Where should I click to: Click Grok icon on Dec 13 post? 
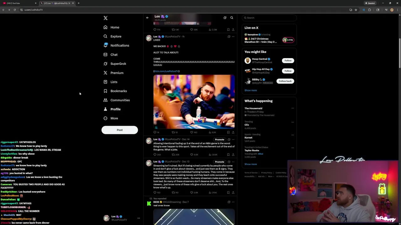click(x=229, y=162)
